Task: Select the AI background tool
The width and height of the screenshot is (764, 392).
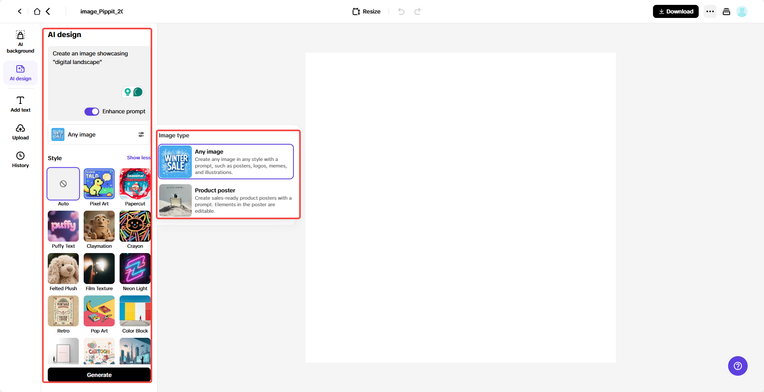Action: tap(20, 41)
